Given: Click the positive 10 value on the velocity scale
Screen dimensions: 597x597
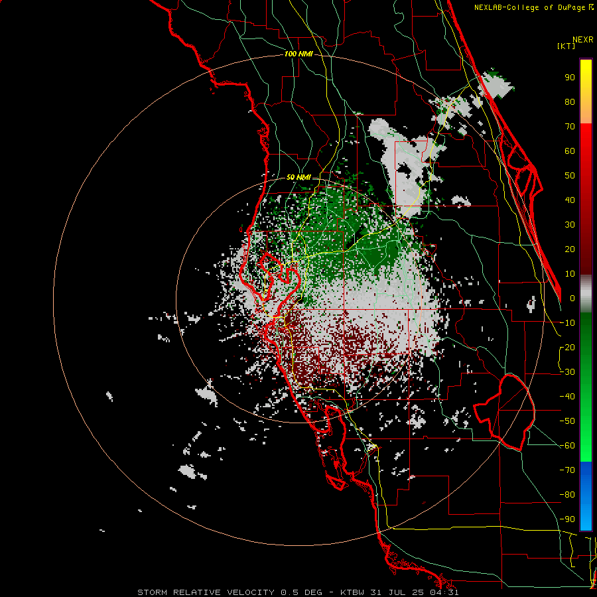Looking at the screenshot, I should click(570, 274).
